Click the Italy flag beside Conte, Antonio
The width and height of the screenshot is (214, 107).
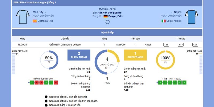[x=163, y=21]
